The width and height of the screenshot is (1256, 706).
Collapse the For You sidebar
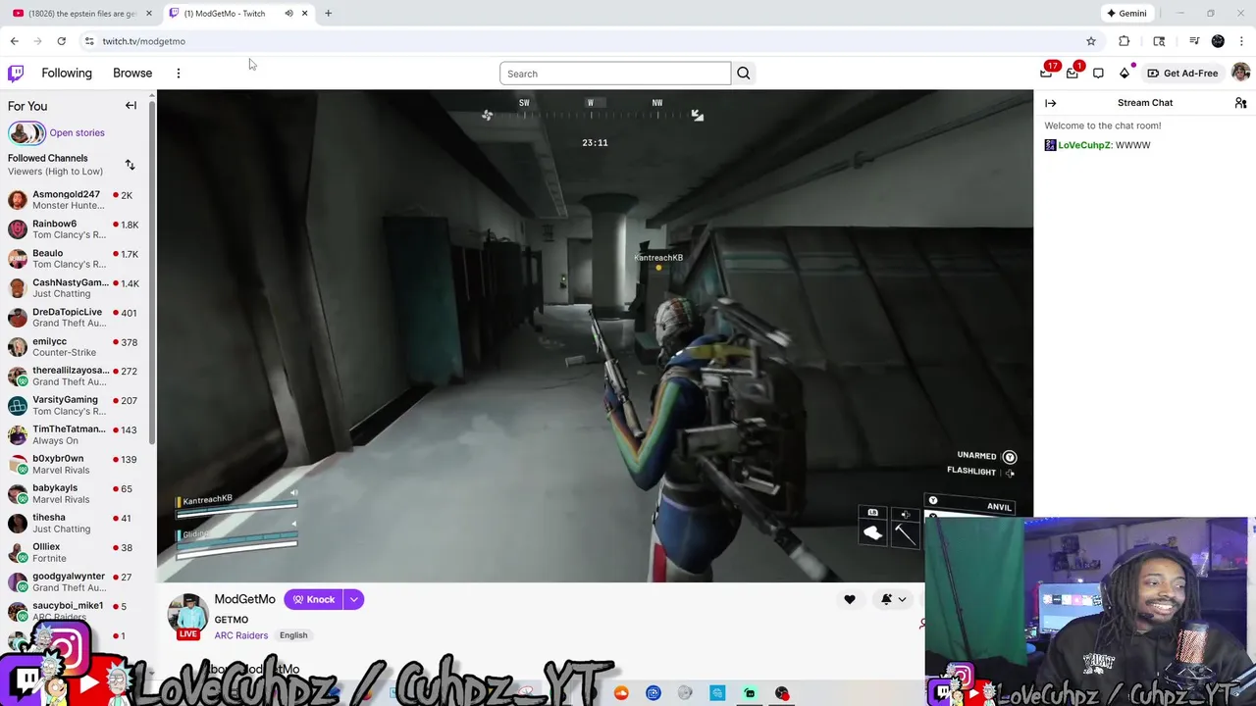tap(131, 106)
